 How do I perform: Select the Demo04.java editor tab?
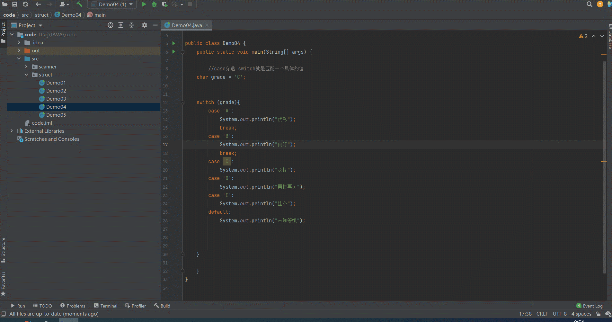pyautogui.click(x=187, y=25)
